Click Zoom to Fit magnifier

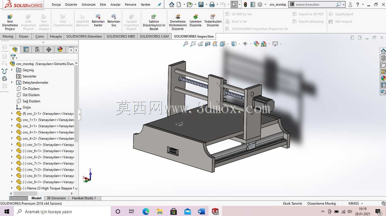click(x=186, y=44)
